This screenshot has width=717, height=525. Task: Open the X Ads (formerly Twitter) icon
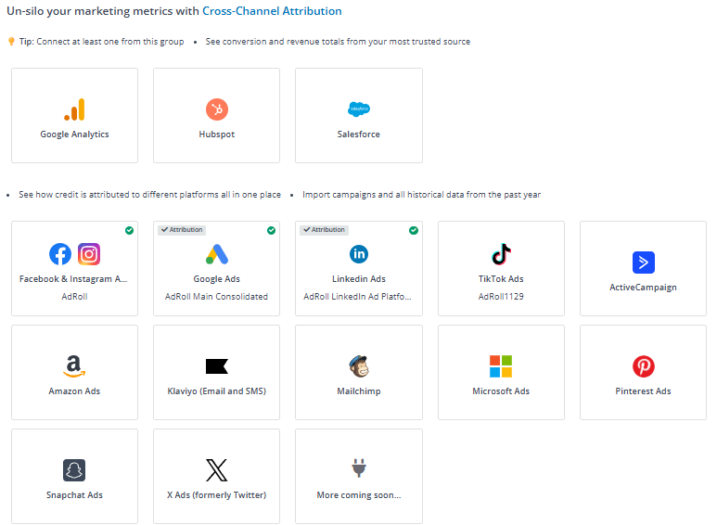(216, 470)
